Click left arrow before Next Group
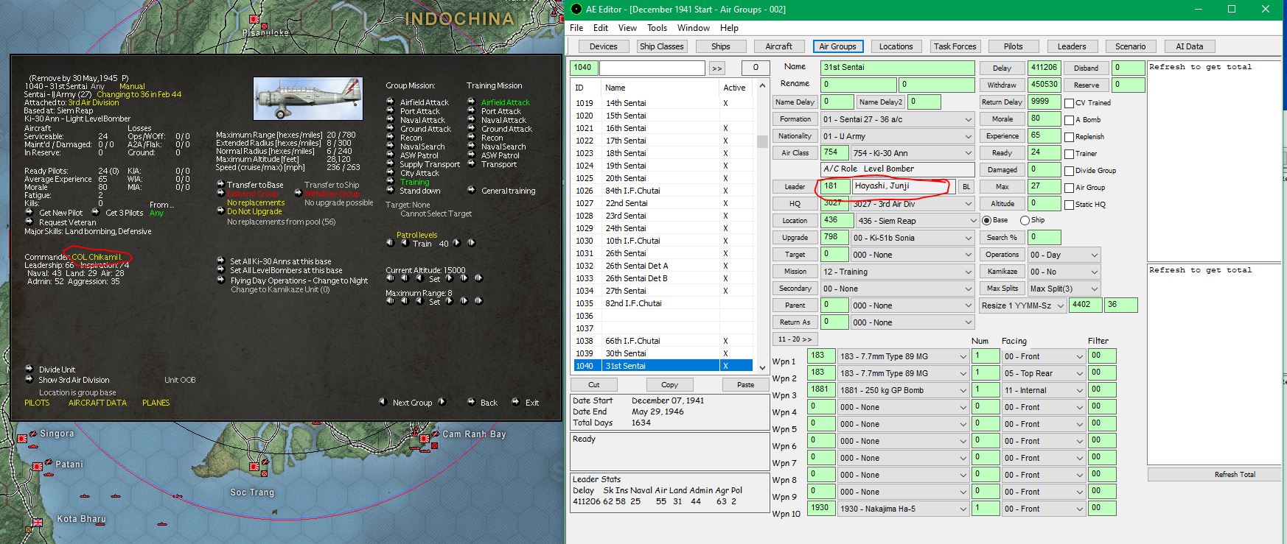Viewport: 1287px width, 544px height. pos(383,402)
